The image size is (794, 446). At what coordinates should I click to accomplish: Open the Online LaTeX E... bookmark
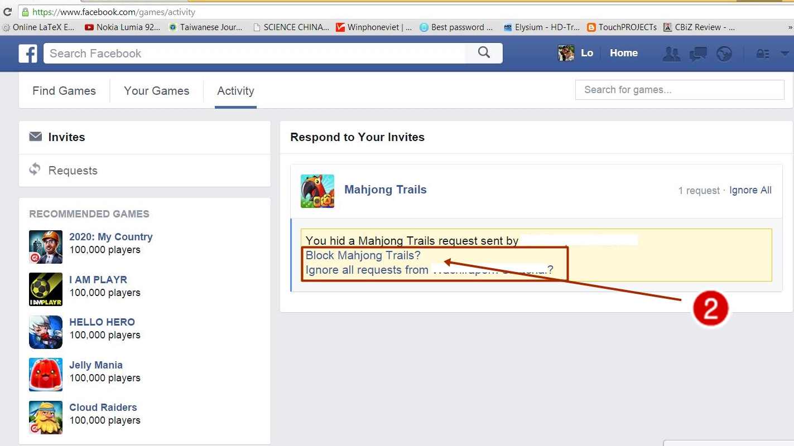pyautogui.click(x=39, y=27)
